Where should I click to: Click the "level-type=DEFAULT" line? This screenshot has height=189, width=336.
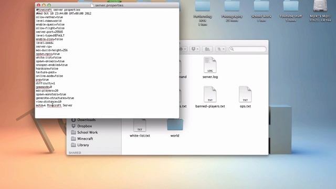pyautogui.click(x=50, y=35)
